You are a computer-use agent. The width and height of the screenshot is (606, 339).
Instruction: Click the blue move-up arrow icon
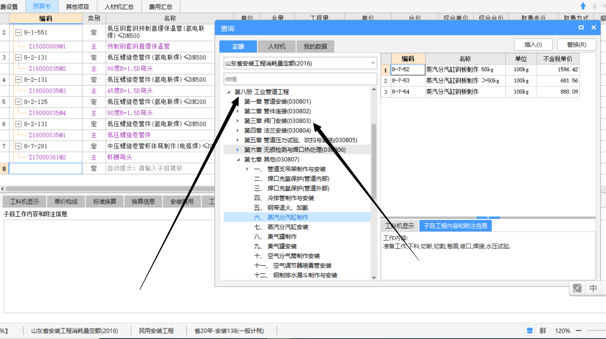point(583,6)
